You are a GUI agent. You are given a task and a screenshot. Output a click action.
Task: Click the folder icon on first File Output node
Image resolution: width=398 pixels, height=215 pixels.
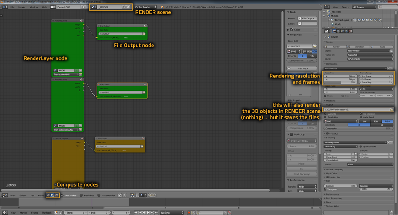(x=144, y=34)
